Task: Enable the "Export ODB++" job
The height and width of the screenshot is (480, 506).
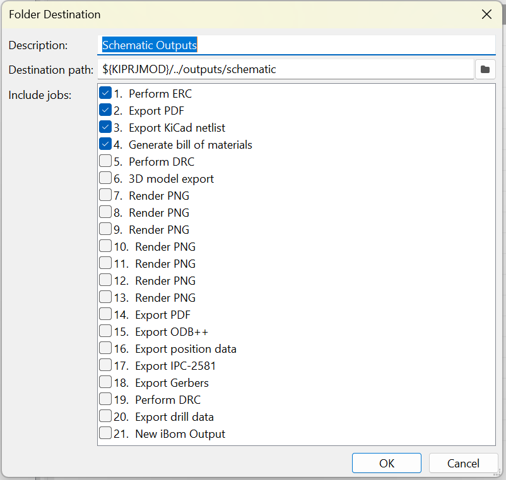Action: 105,331
